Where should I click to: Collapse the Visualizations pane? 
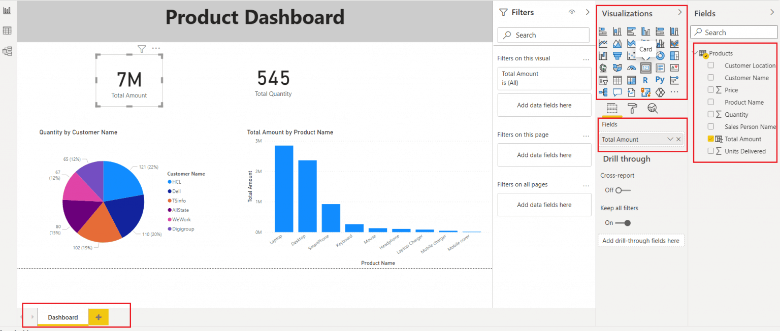pos(680,13)
